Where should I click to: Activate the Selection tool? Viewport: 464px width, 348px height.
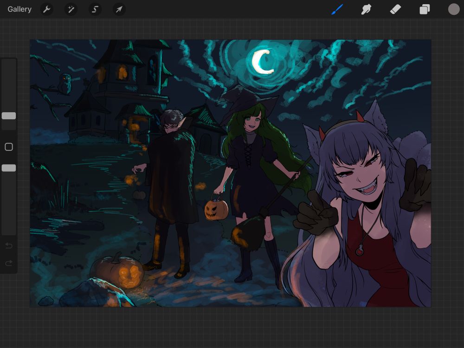point(95,9)
